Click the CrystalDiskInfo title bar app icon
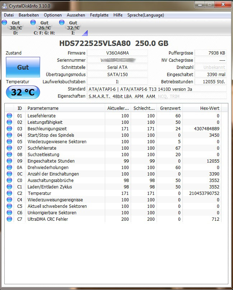Image resolution: width=233 pixels, height=290 pixels. [x=4, y=6]
